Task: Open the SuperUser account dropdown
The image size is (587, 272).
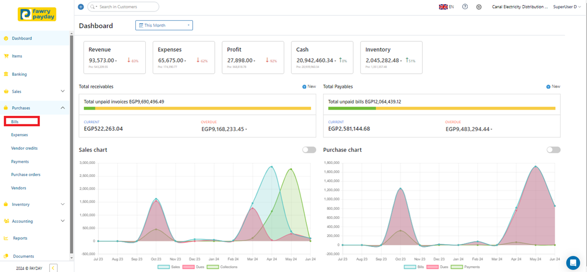Action: pos(567,7)
